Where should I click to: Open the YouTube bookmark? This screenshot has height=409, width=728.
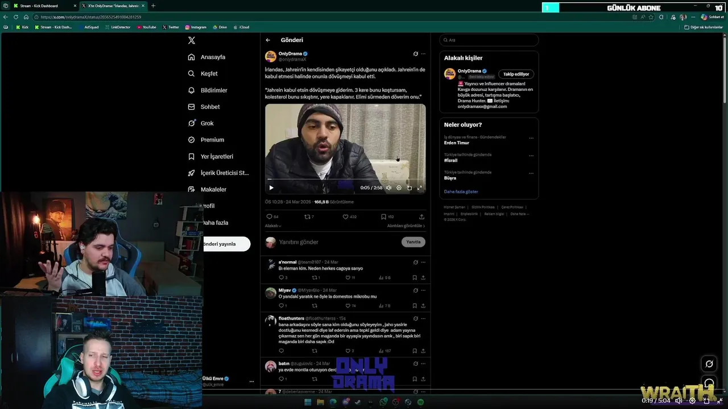(146, 27)
